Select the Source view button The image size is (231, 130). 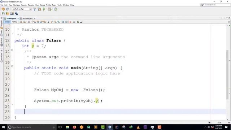pyautogui.click(x=7, y=22)
